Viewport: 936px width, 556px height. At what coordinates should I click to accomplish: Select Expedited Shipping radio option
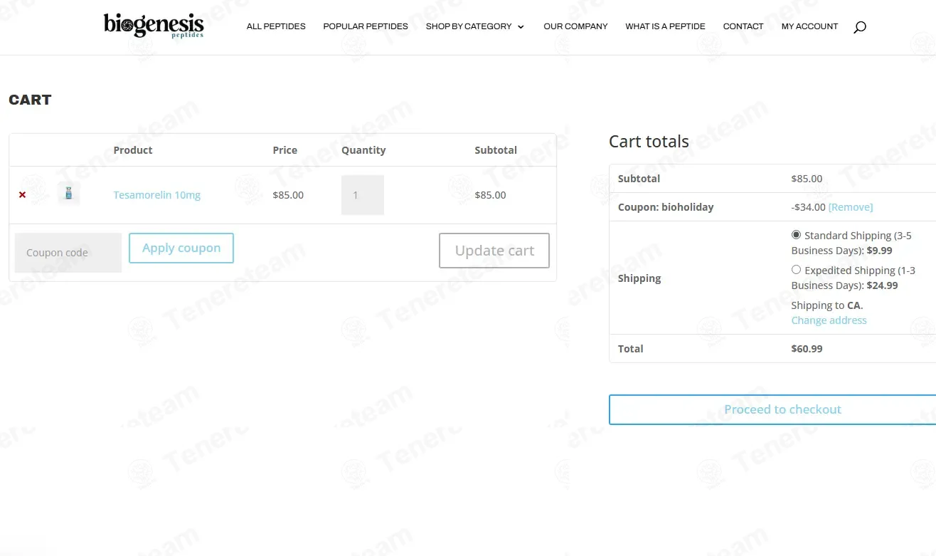(796, 270)
